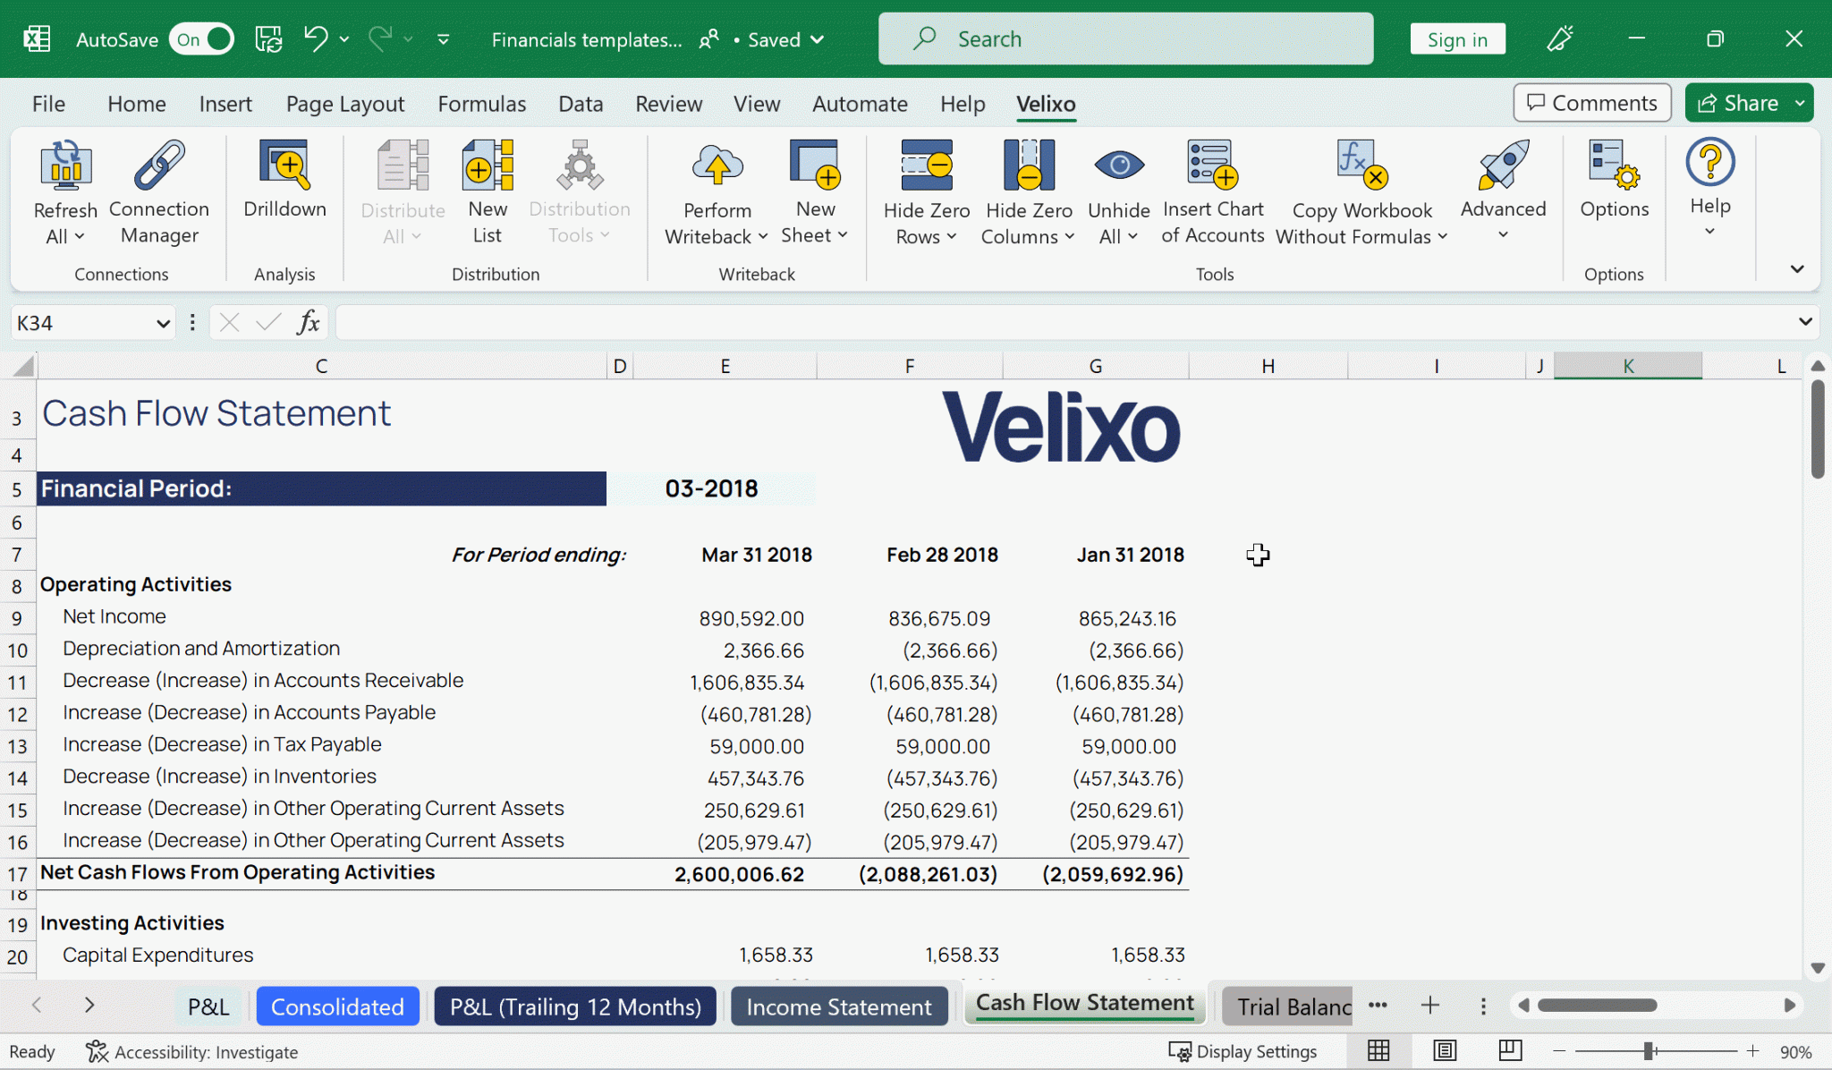Open the Display Settings in the status bar
The image size is (1832, 1070).
(1244, 1051)
